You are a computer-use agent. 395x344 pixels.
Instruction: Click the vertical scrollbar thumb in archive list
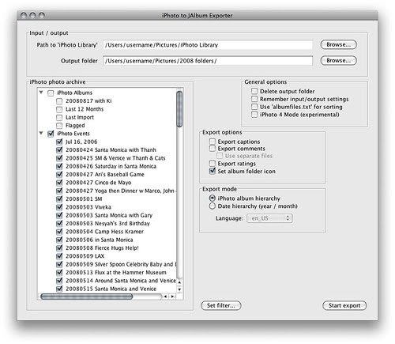(179, 109)
